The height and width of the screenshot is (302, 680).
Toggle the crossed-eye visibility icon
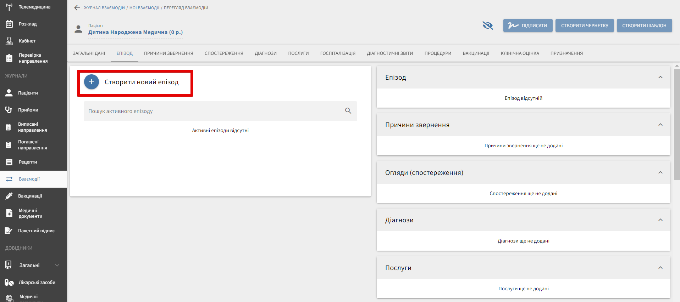[488, 25]
